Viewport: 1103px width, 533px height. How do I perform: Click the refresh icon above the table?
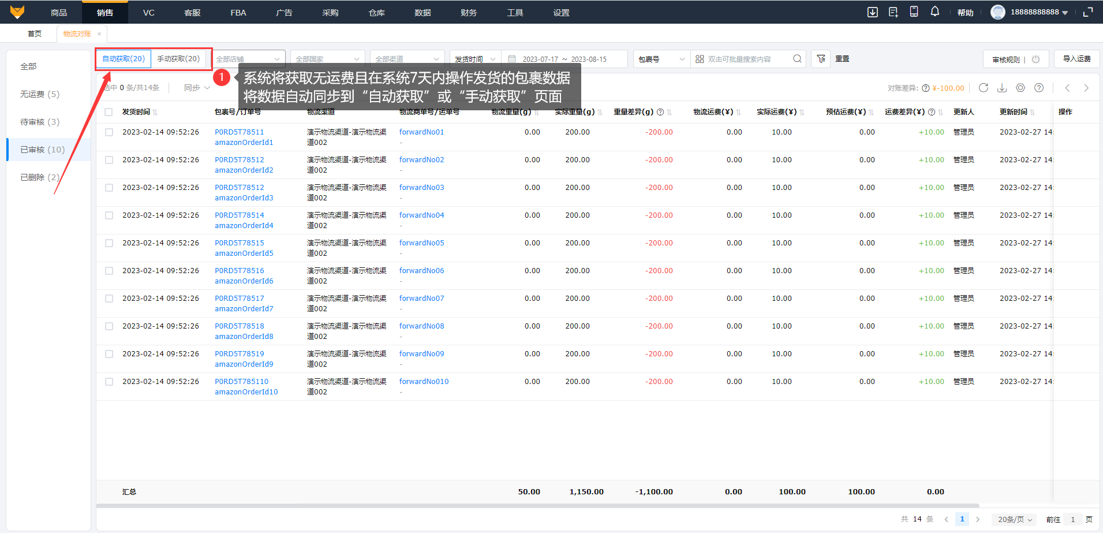[x=984, y=88]
